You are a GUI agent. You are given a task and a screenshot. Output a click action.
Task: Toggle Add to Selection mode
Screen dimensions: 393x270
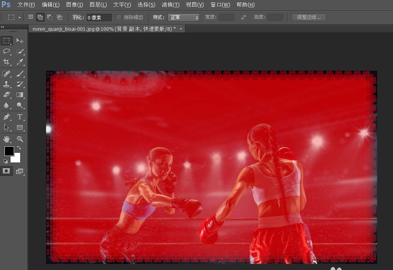click(40, 17)
